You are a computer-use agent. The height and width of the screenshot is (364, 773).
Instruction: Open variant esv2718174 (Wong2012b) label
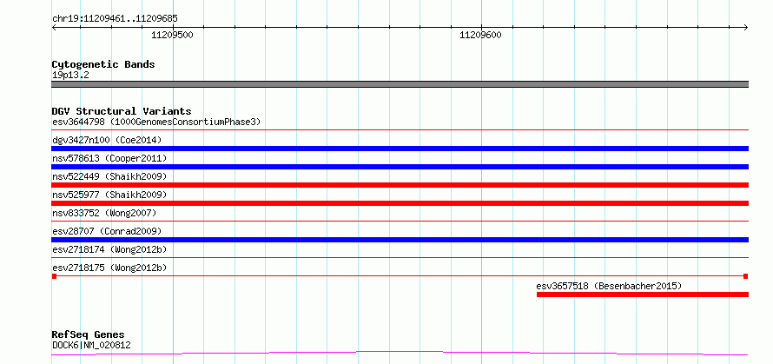[109, 249]
